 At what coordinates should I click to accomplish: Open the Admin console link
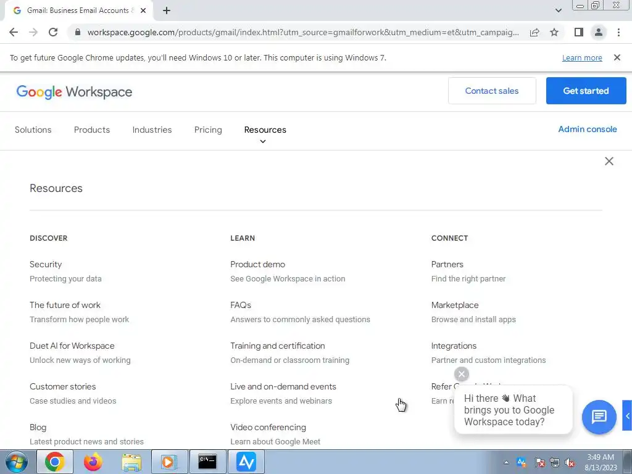click(x=588, y=130)
